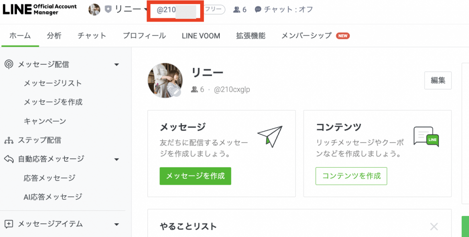Click the pencil edit icon on profile photo

(x=177, y=93)
